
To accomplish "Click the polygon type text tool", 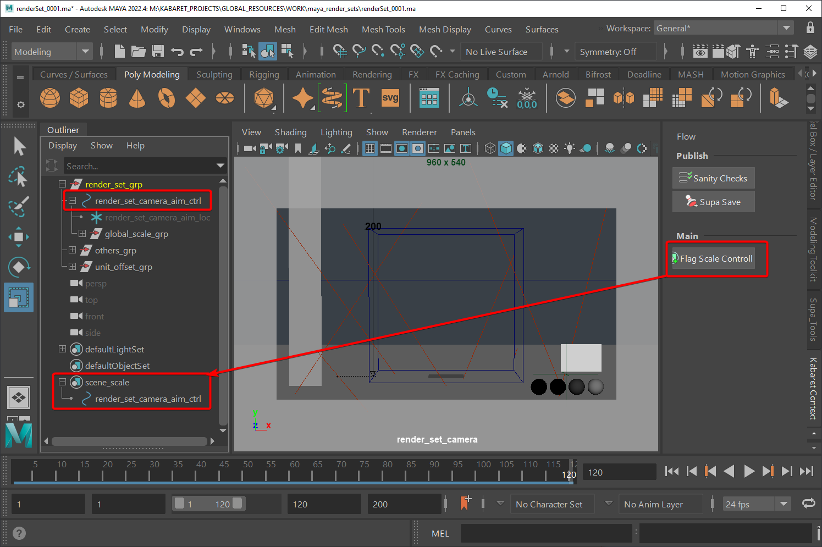I will click(x=361, y=99).
